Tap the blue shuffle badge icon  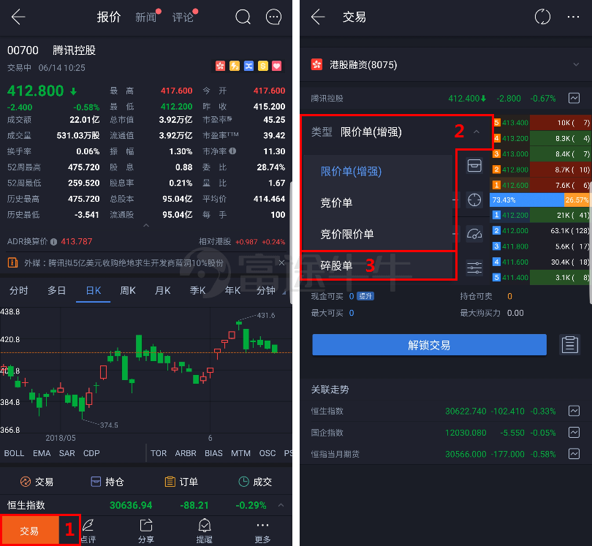pyautogui.click(x=248, y=66)
